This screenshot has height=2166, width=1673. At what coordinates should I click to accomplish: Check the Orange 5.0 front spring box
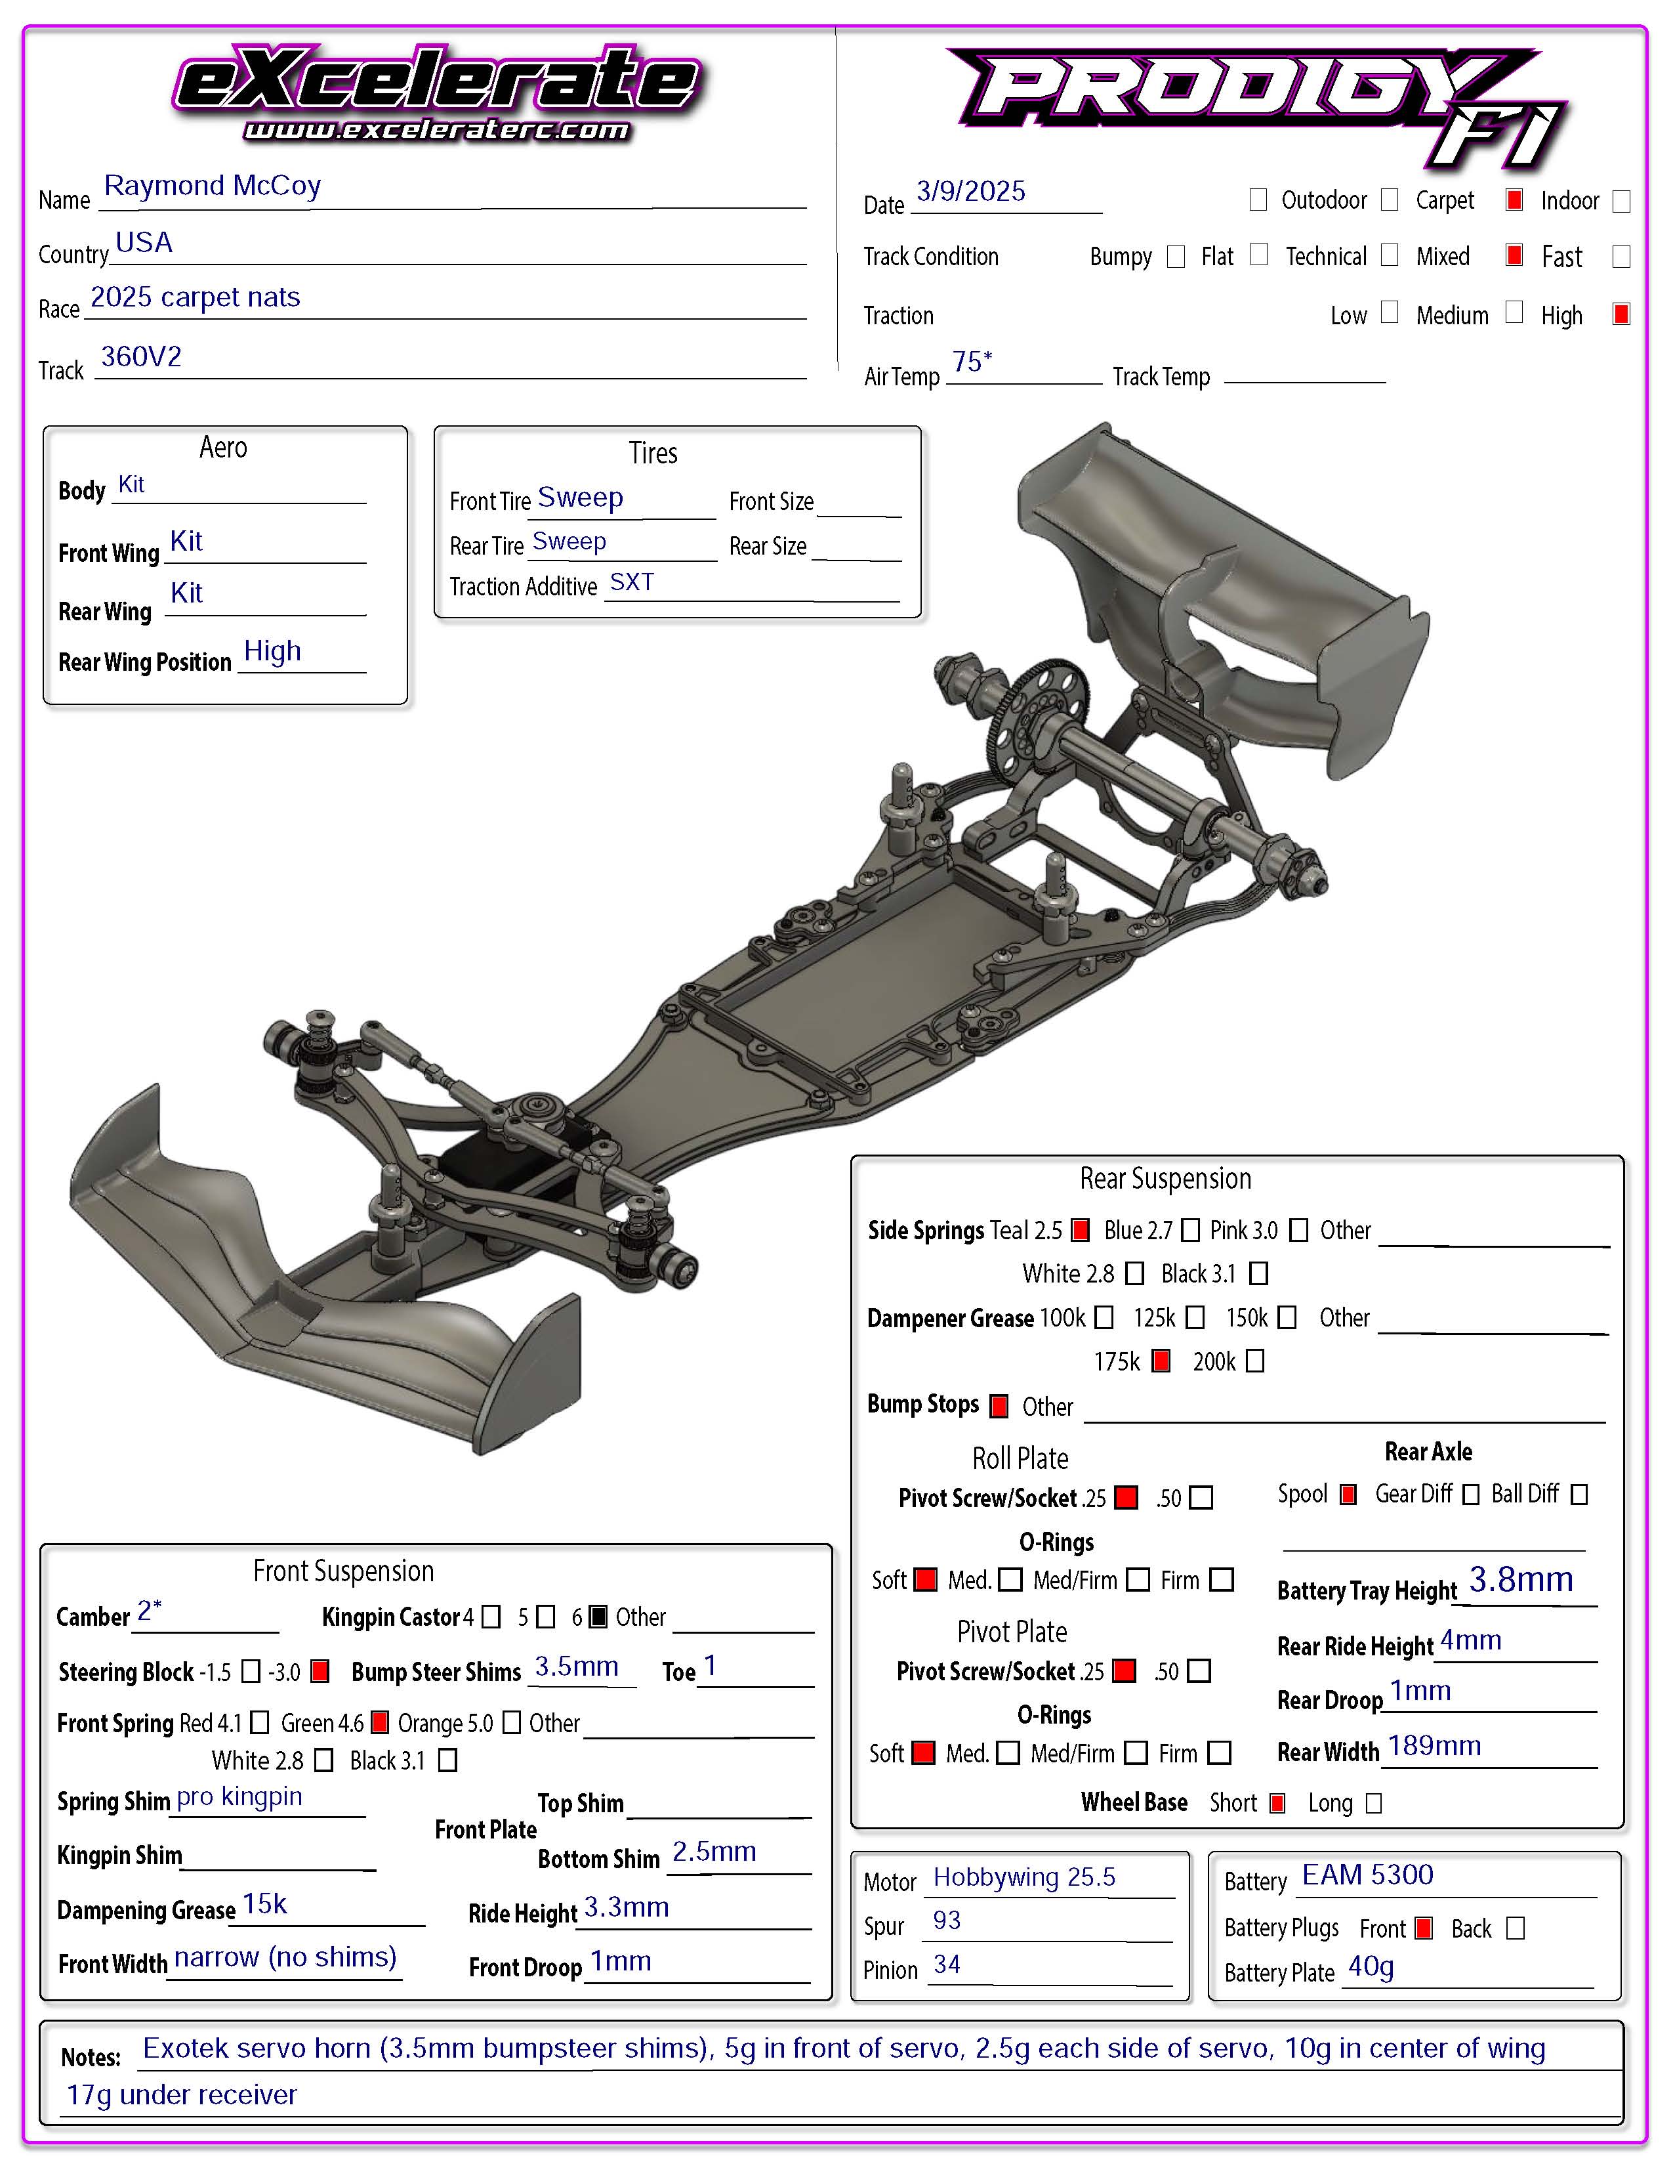512,1723
